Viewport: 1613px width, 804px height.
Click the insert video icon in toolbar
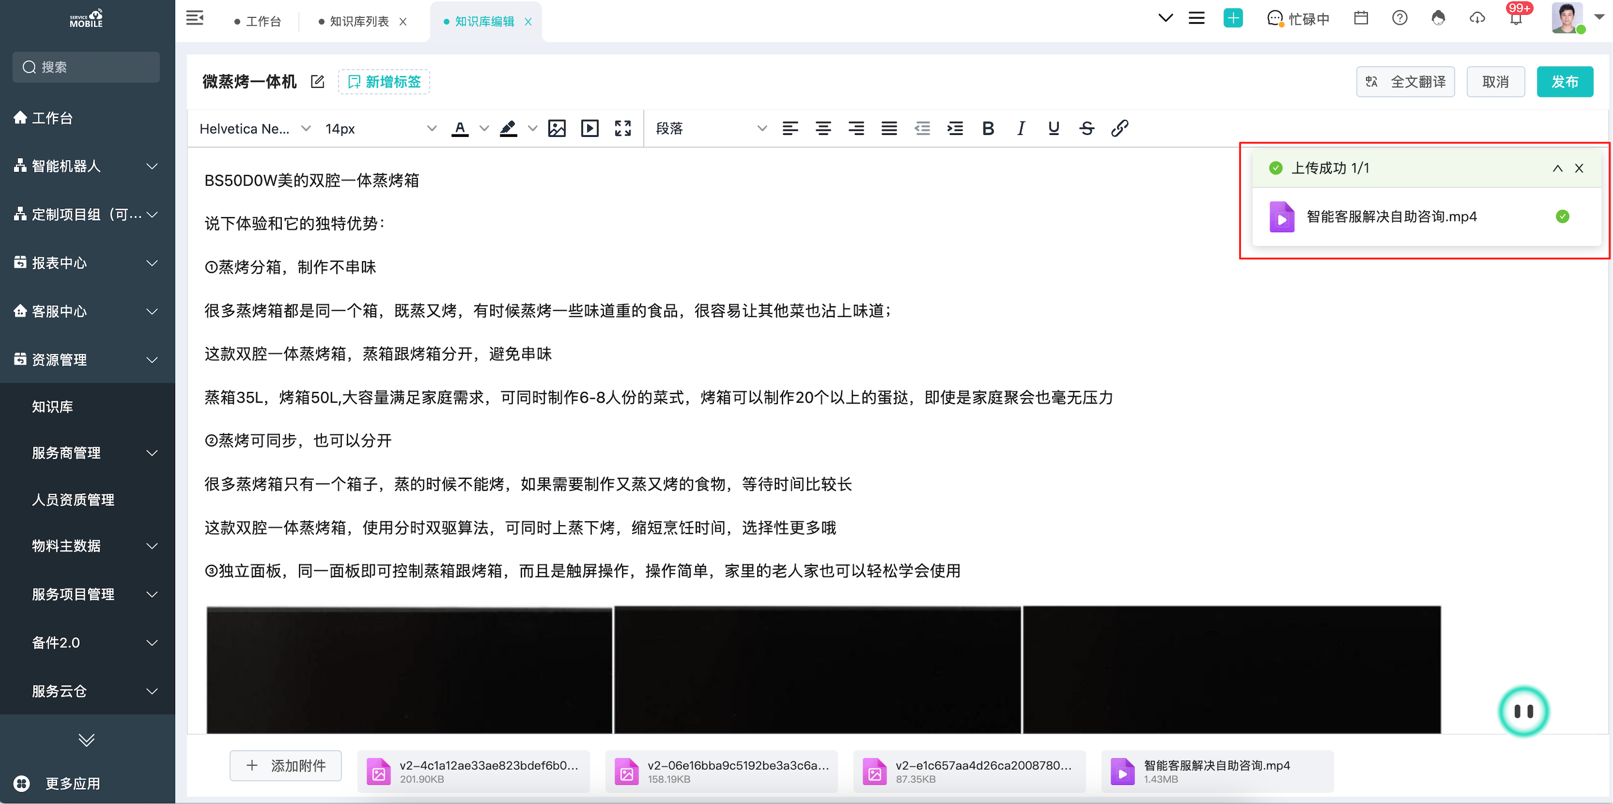(589, 129)
